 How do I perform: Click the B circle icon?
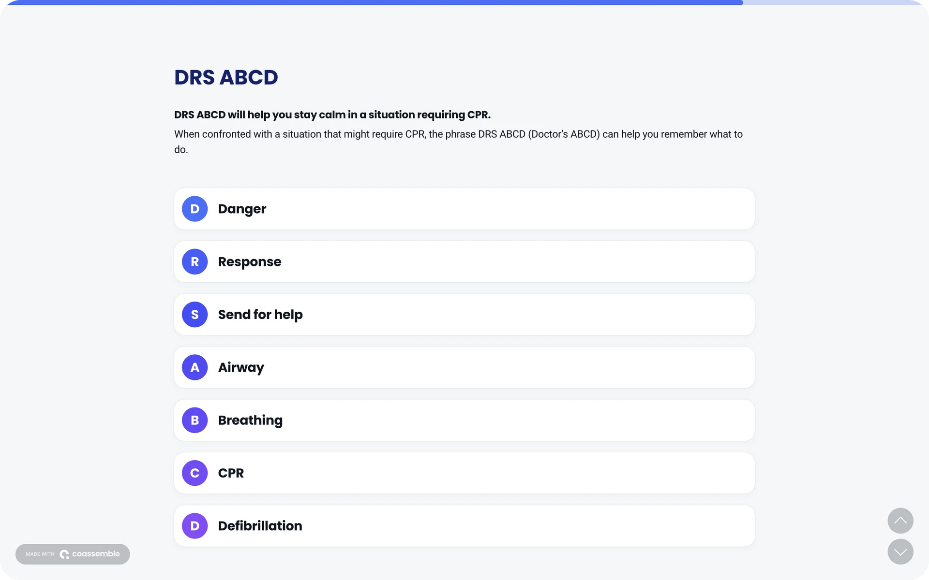point(195,420)
